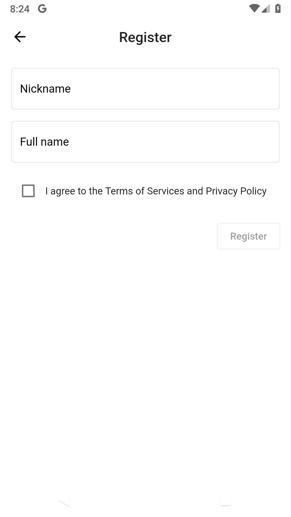Tap the Full name placeholder text
The image size is (291, 517).
(44, 142)
